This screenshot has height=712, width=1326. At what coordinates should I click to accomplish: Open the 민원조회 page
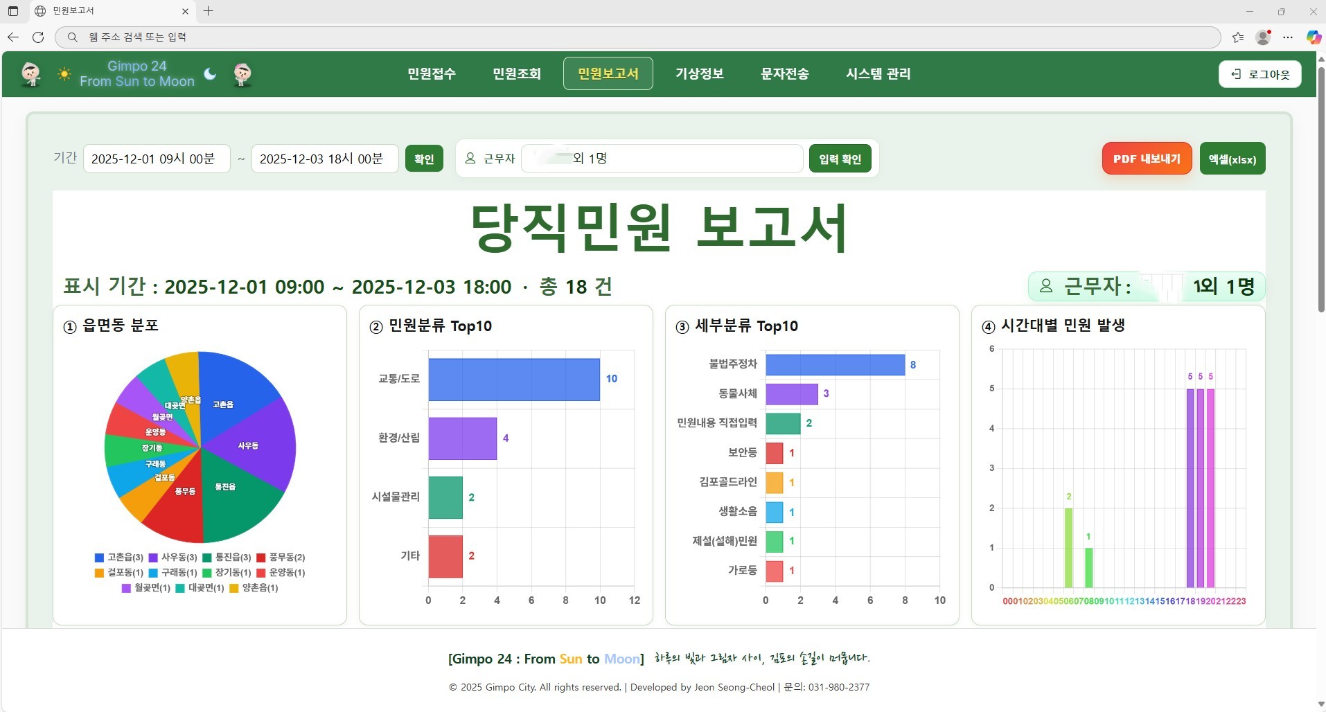pos(516,74)
